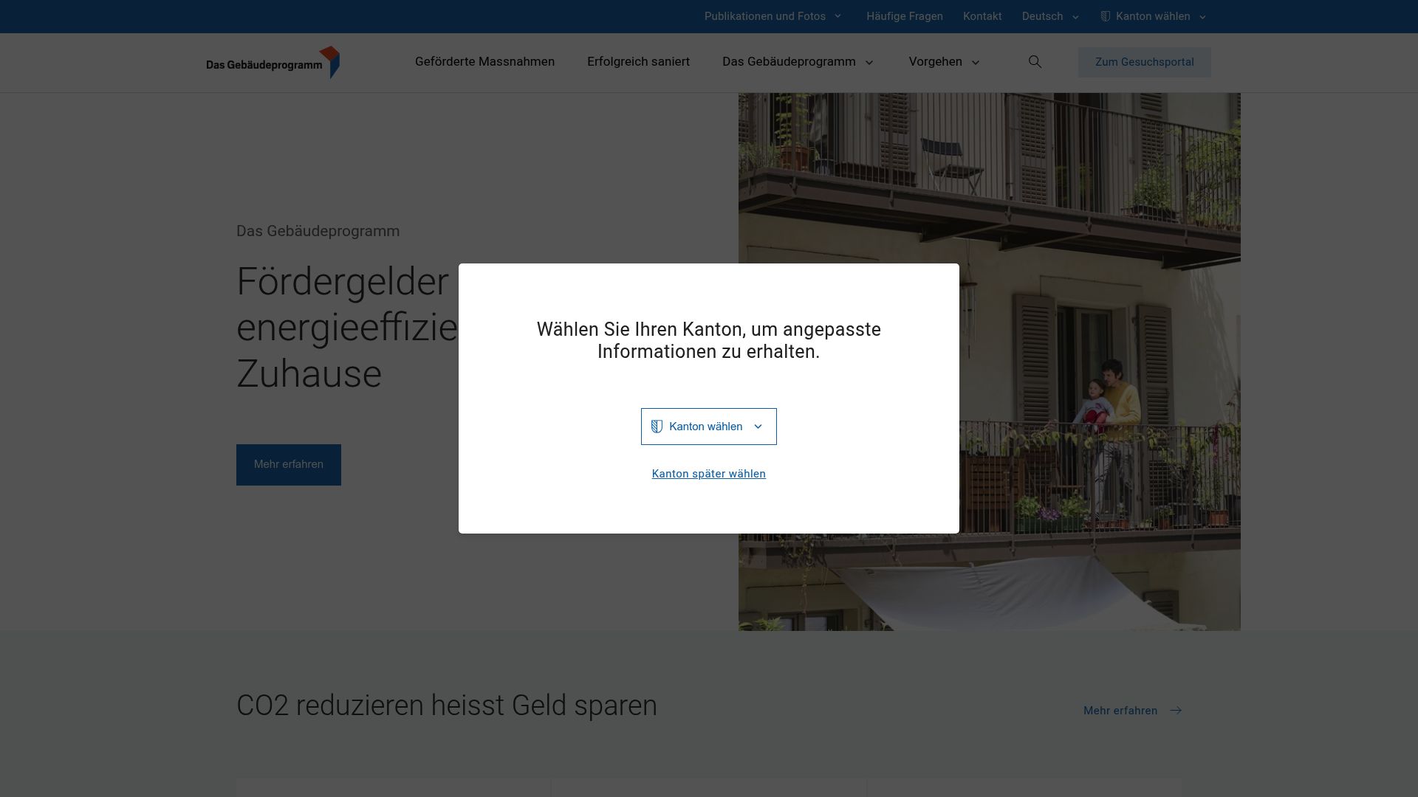Open the Deutsch language dropdown
Screen dimensions: 1418x797
1049,16
